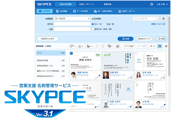Image resolution: width=171 pixels, height=122 pixels.
Task: Open 佐藤 翔平 name link
Action: click(114, 73)
